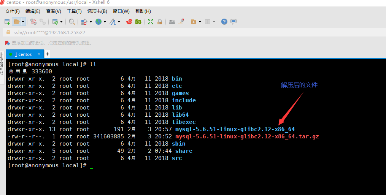Image resolution: width=386 pixels, height=195 pixels.
Task: Create a new session with the New icon
Action: click(7, 22)
